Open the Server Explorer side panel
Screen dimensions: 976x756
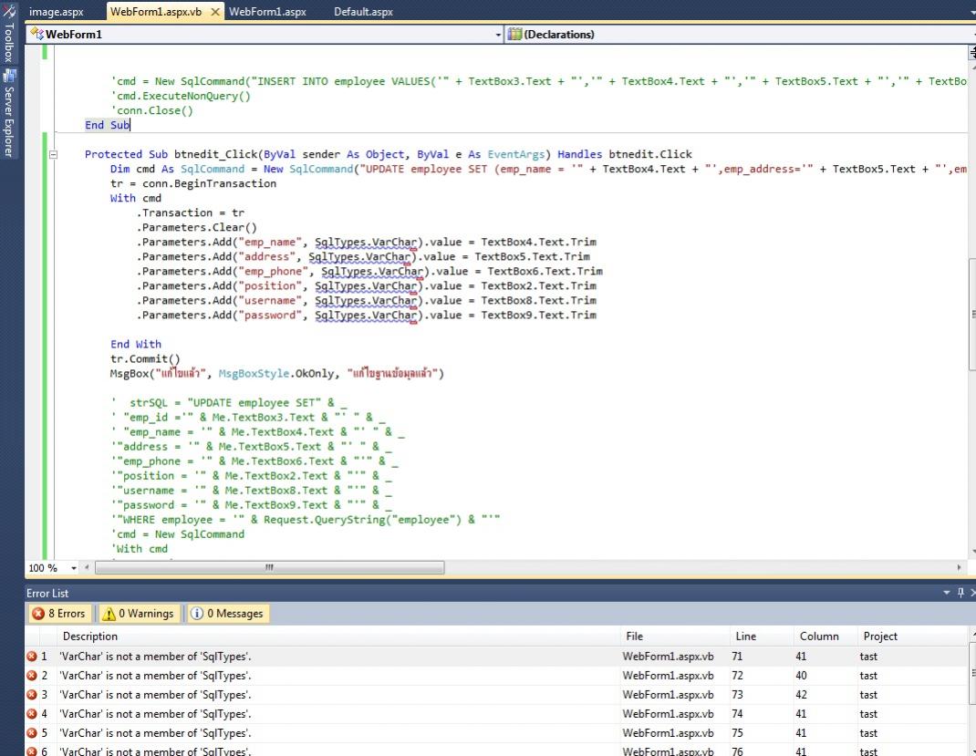coord(9,113)
